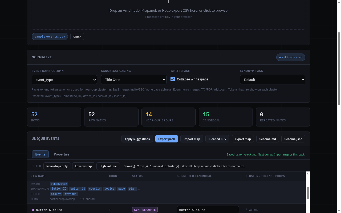Click the 52 Raw Names stat card
This screenshot has height=213, width=341.
click(x=111, y=117)
